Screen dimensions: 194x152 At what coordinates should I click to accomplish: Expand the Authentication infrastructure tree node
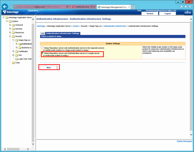coord(16,44)
